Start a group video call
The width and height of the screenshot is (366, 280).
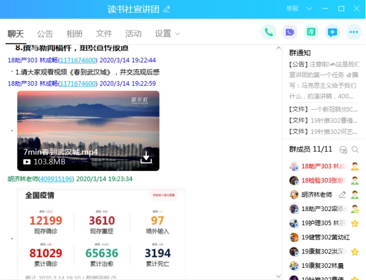[289, 32]
